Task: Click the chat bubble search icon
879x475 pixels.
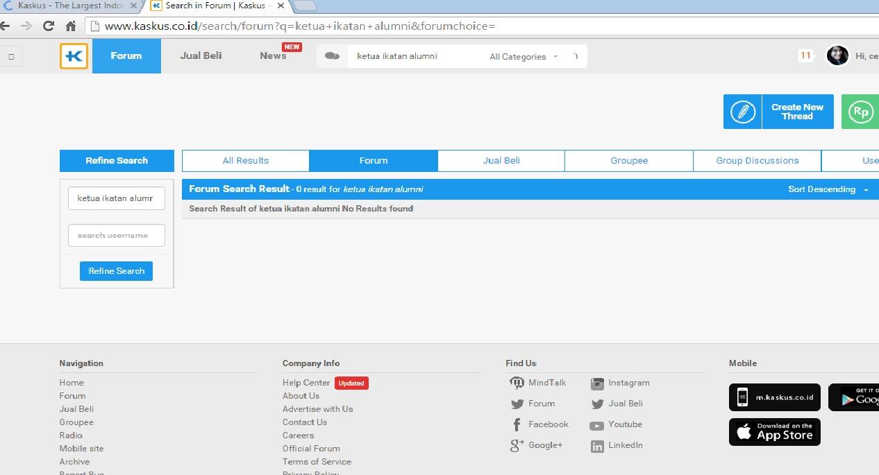Action: (333, 56)
